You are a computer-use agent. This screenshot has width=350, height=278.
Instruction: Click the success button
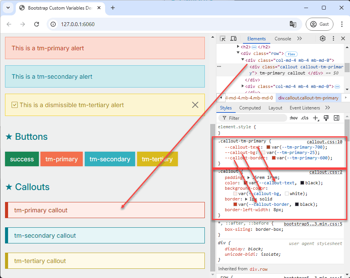[22, 159]
